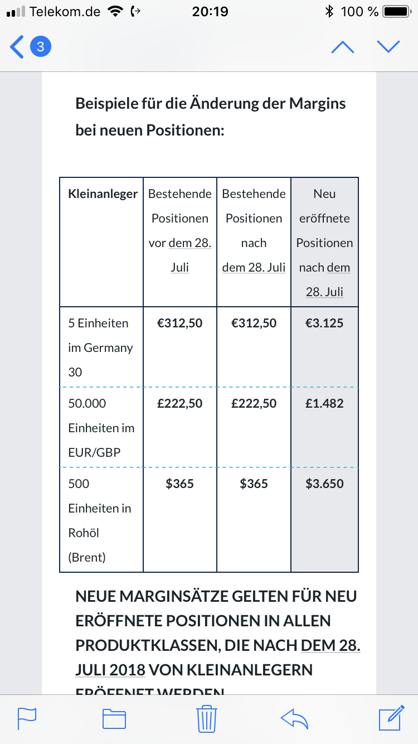The width and height of the screenshot is (418, 744).
Task: Go to next message with down arrow
Action: pos(388,47)
